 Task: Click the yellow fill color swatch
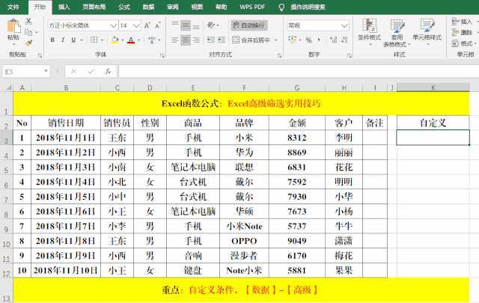[x=114, y=40]
